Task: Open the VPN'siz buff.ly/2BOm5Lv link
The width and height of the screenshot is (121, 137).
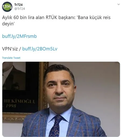Action: coord(40,49)
